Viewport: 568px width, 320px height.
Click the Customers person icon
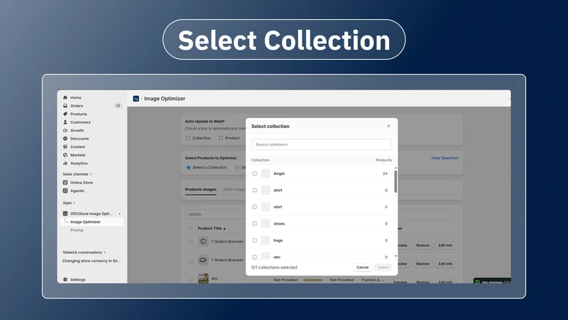tap(65, 122)
